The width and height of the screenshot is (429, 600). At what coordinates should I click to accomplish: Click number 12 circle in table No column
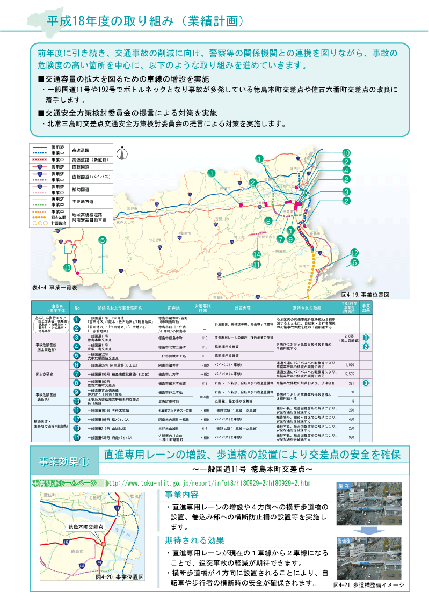point(77,419)
